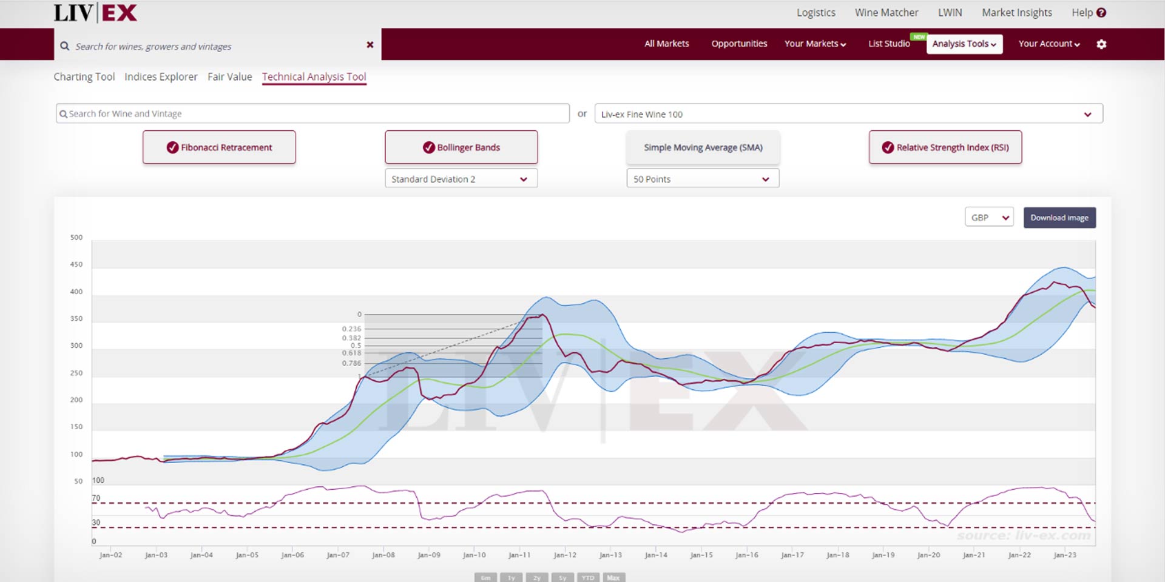This screenshot has width=1165, height=582.
Task: Click the RSI 30 threshold label
Action: (96, 523)
